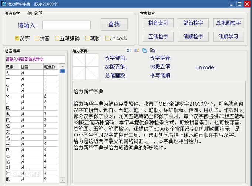Click the 给力新华字典 heading in description
This screenshot has height=186, width=252.
pos(88,91)
